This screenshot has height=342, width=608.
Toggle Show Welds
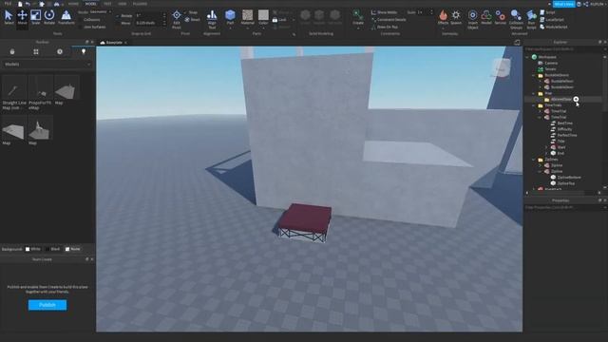click(x=384, y=12)
